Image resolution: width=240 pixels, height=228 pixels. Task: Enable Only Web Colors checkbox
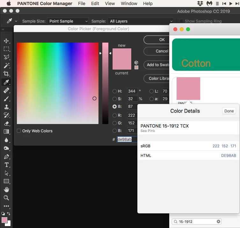tap(19, 131)
